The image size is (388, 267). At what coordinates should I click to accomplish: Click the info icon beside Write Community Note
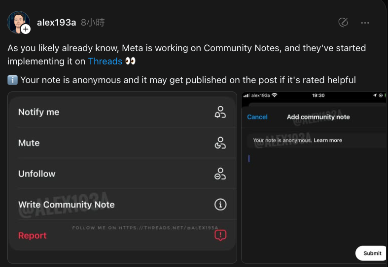(x=220, y=205)
